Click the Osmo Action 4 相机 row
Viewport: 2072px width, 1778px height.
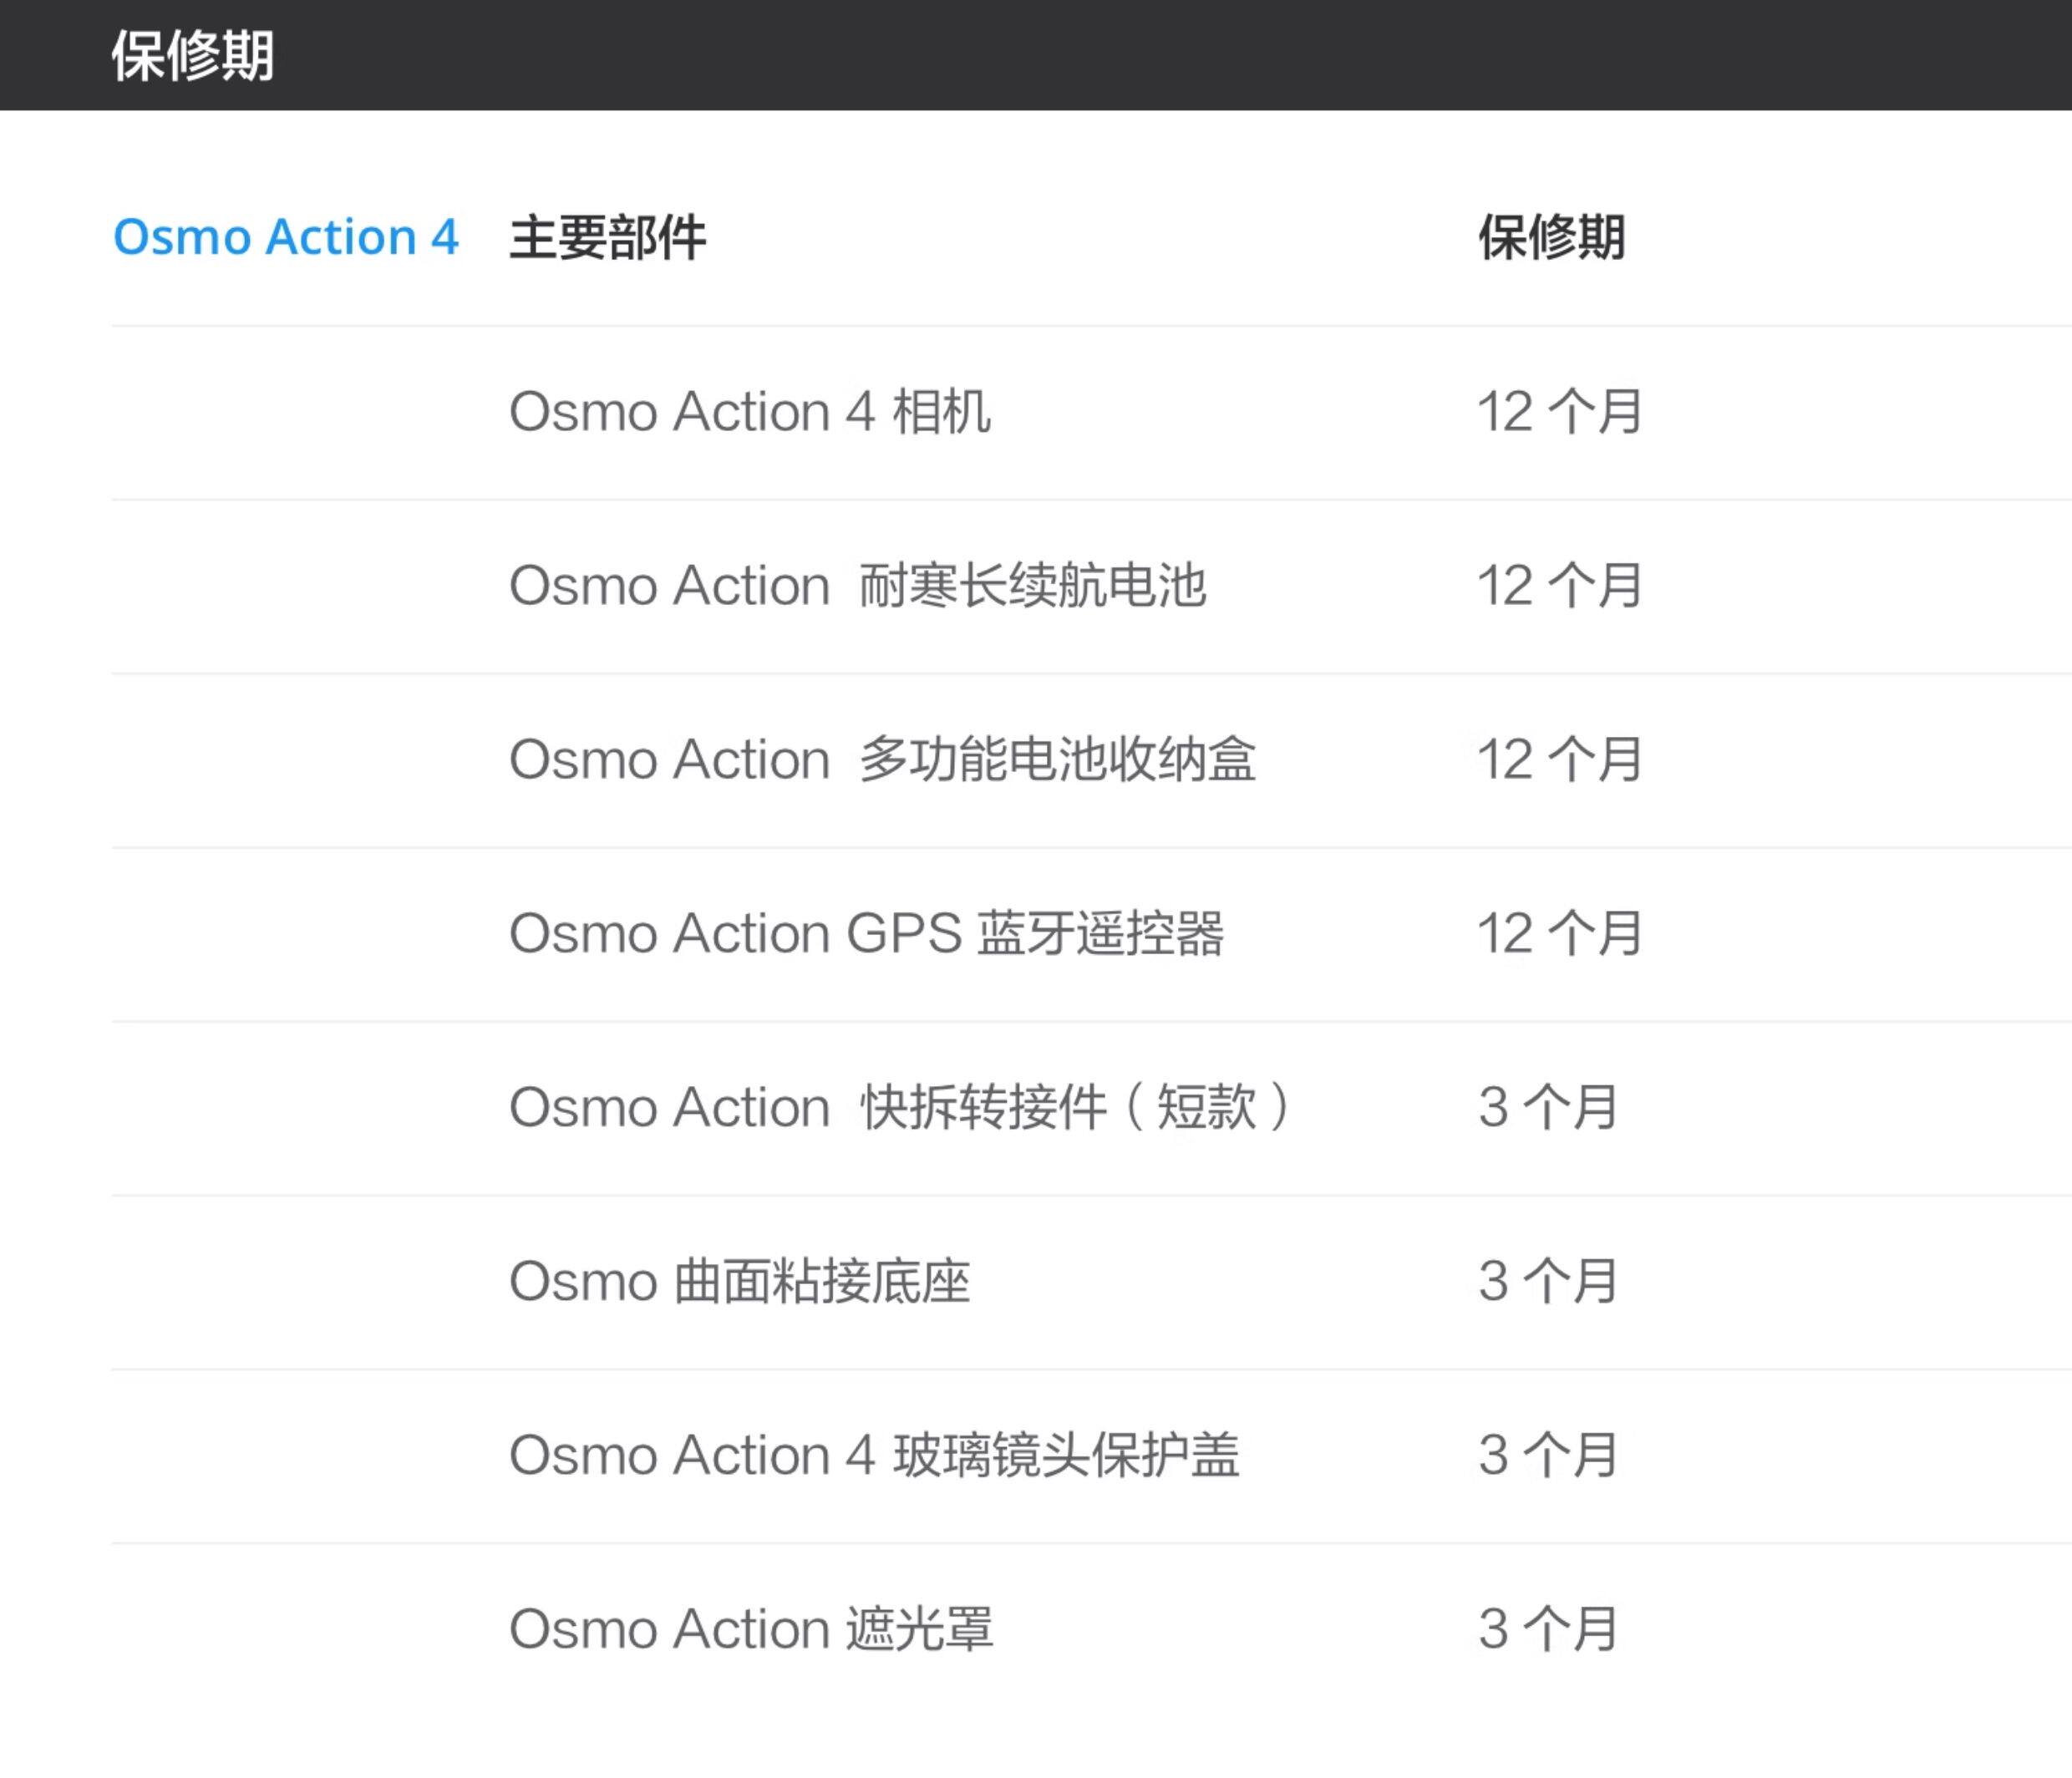coord(750,412)
